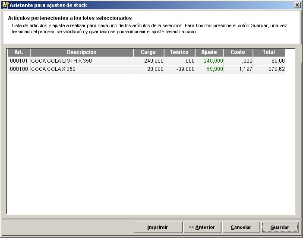Select the COCA COLA X 350 description cell

coord(82,69)
